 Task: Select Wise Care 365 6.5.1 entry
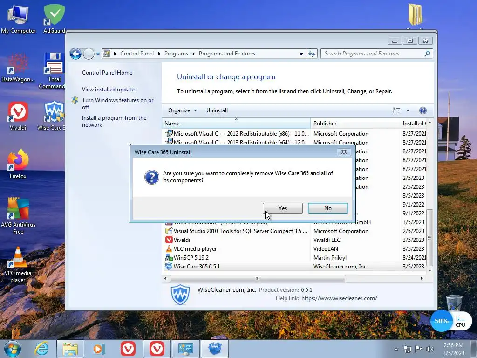coord(295,266)
